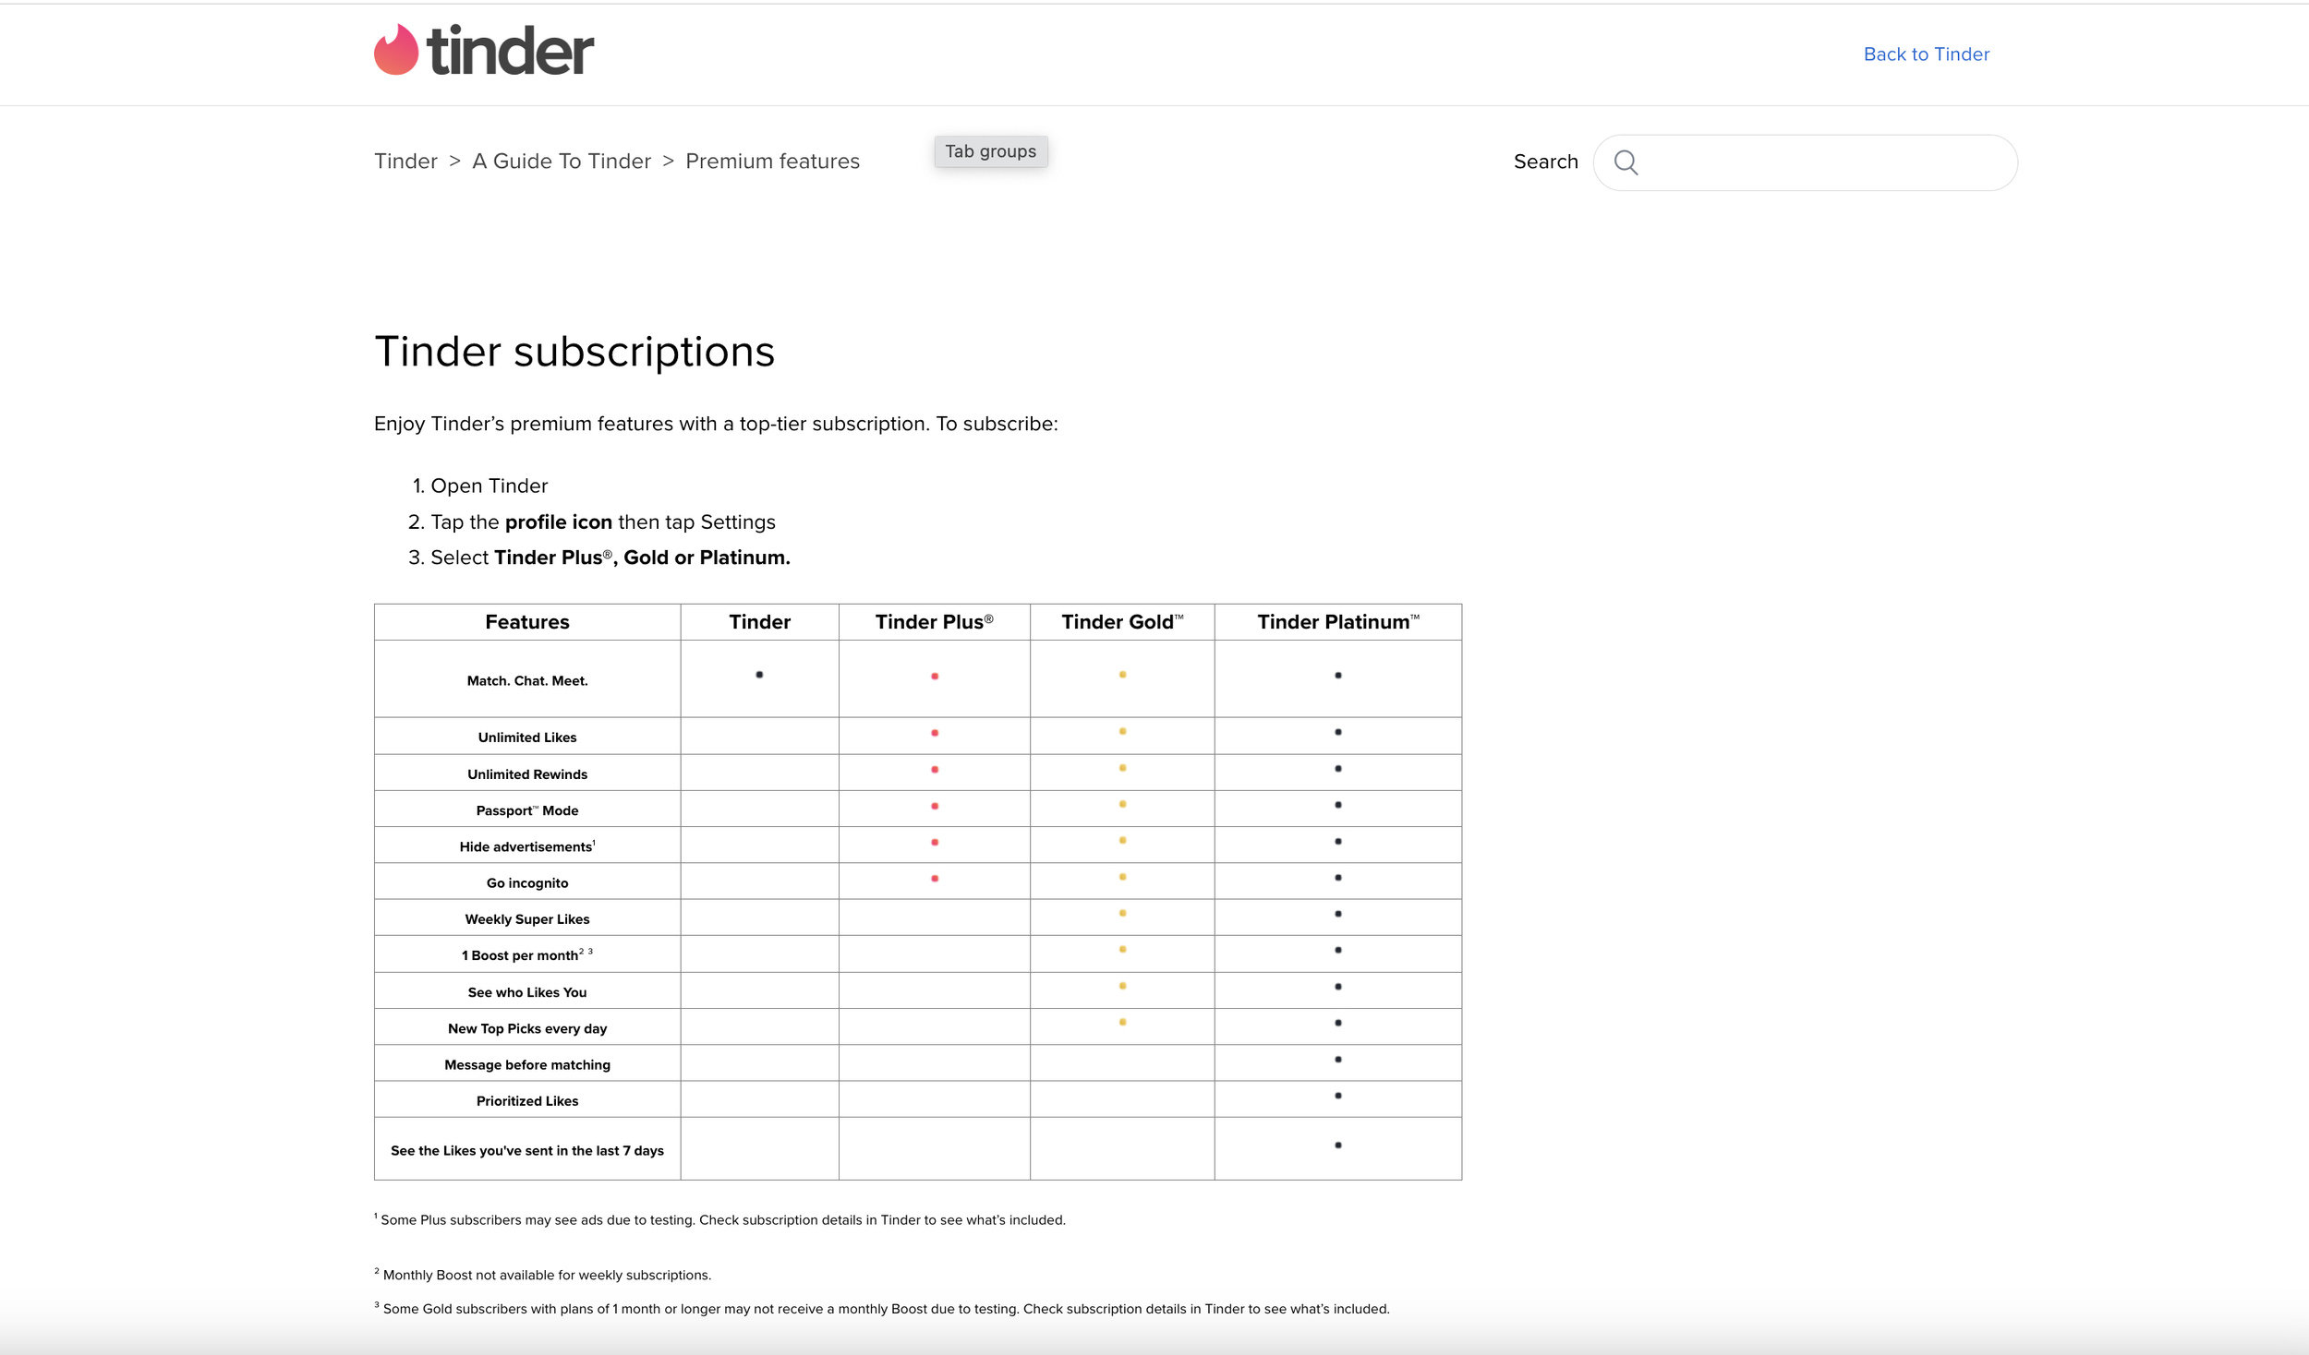Click the Go incognito row label

tap(527, 883)
